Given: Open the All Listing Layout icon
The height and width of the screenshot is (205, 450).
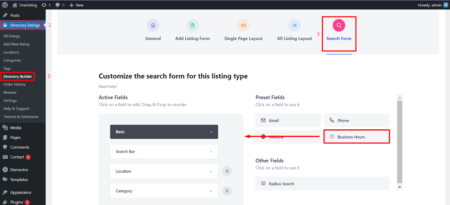Looking at the screenshot, I should click(x=294, y=25).
